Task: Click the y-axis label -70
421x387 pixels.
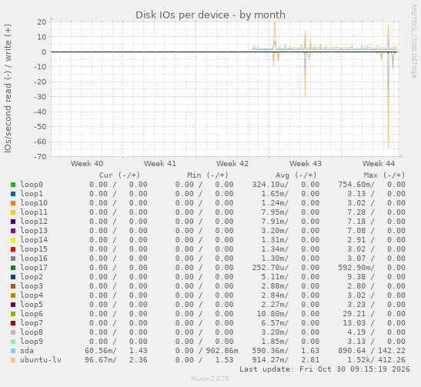Action: point(40,156)
